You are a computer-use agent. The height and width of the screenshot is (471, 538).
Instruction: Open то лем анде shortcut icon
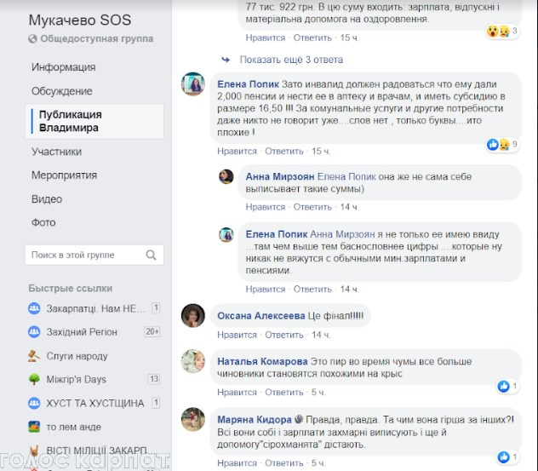click(x=34, y=427)
